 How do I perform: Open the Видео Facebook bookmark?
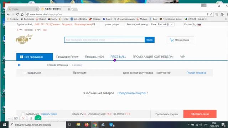(x=107, y=19)
